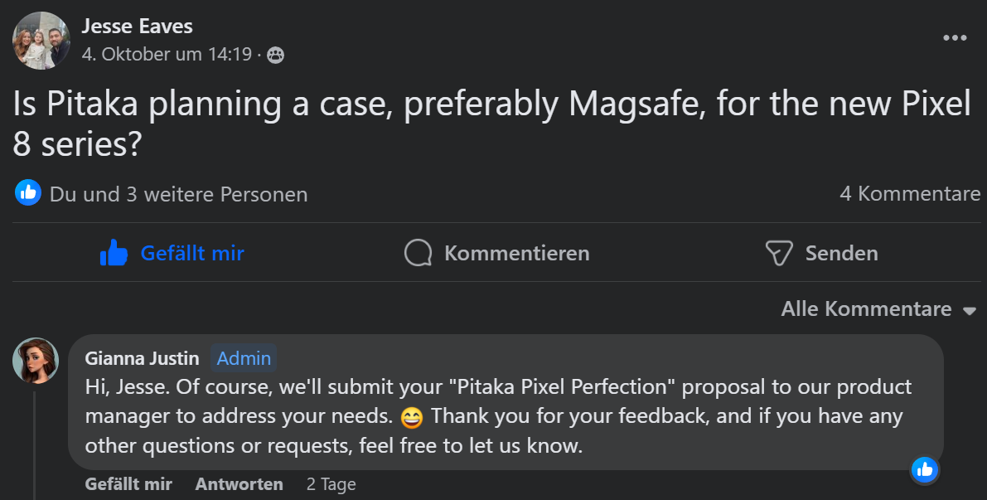This screenshot has height=500, width=987.
Task: Show who reacted via "Du und 3 weitere Personen"
Action: [x=178, y=195]
